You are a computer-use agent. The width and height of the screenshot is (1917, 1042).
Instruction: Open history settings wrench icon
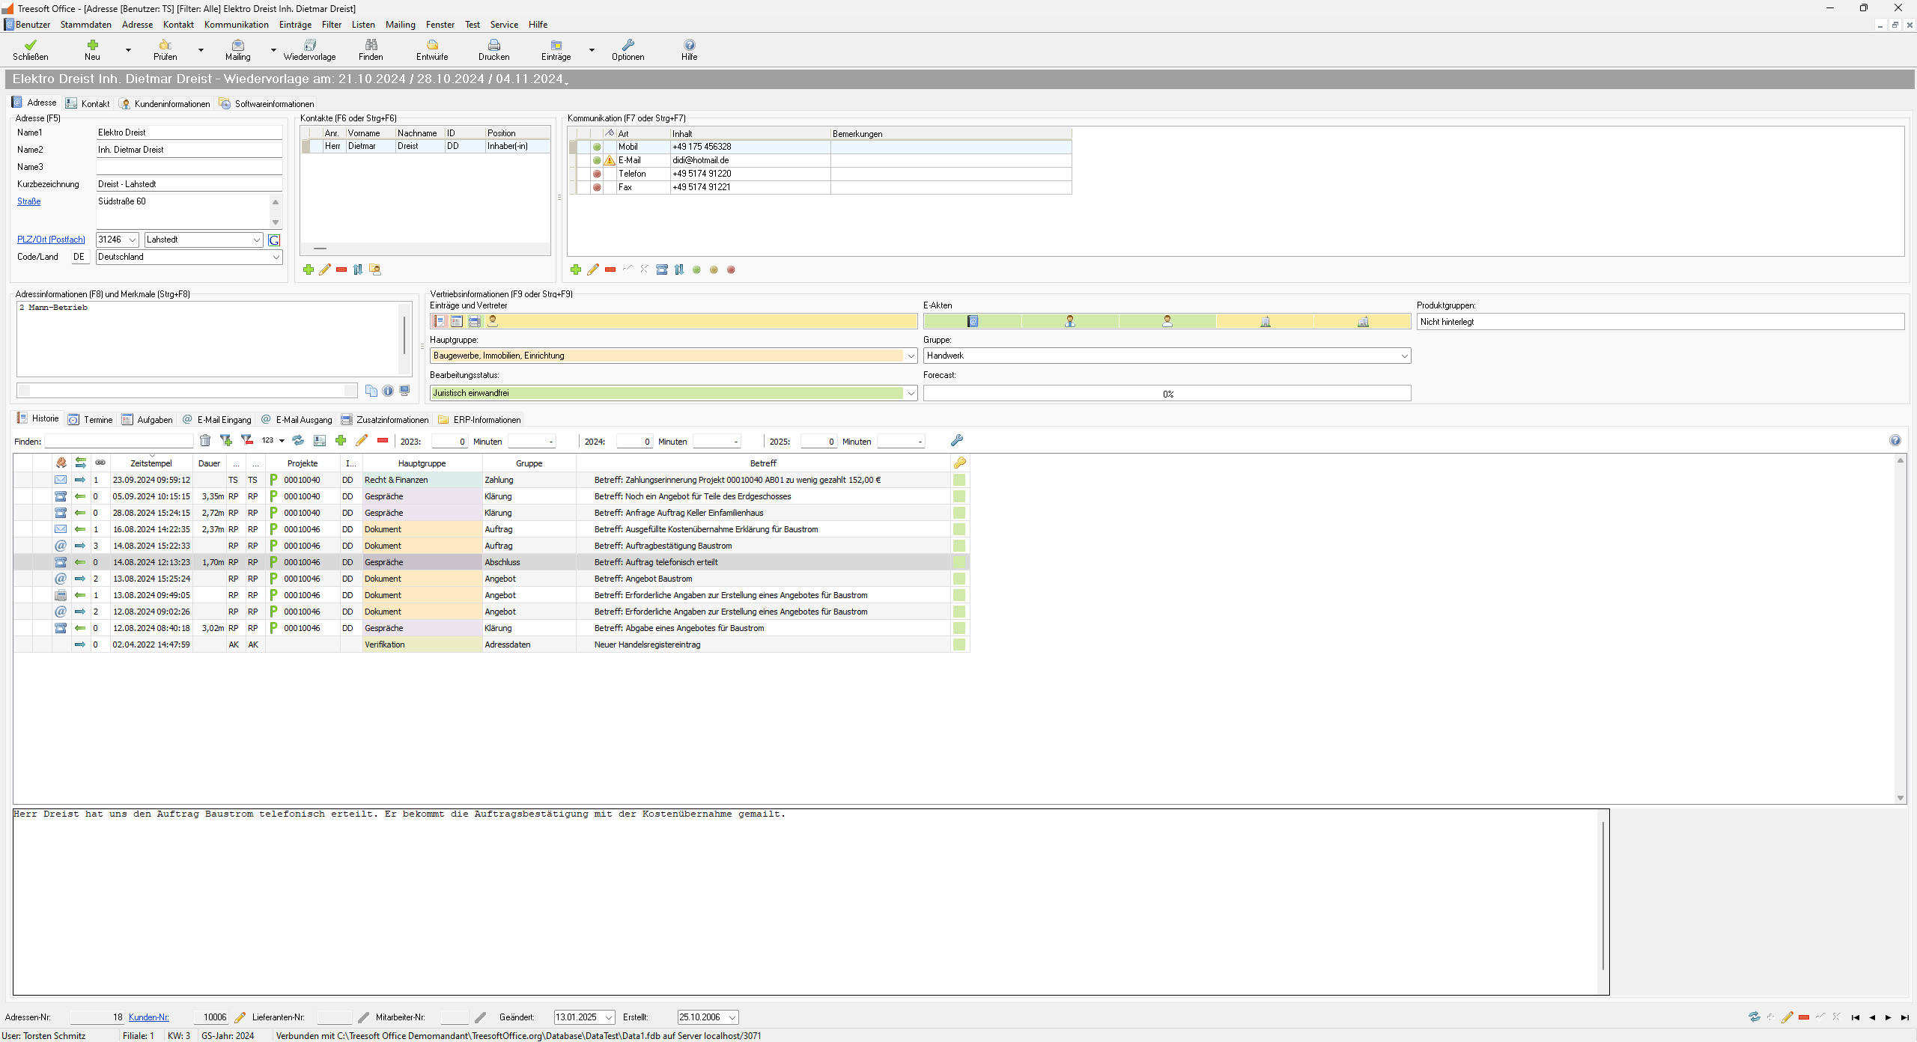(956, 441)
